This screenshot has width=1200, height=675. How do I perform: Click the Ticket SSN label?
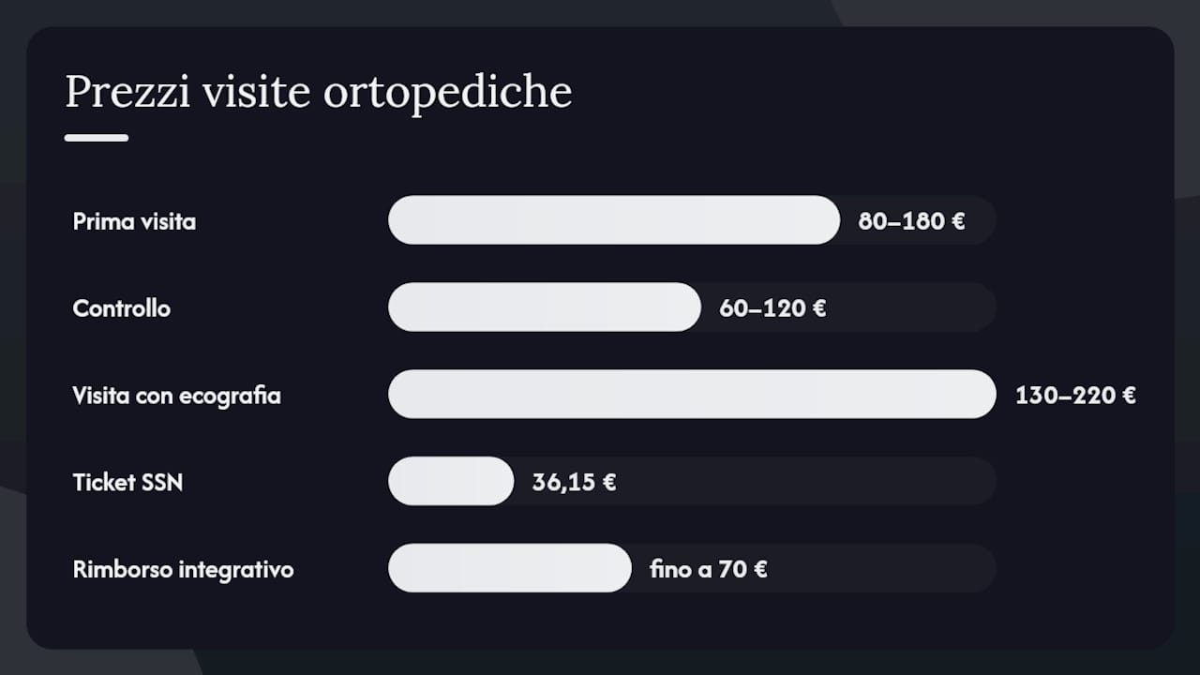coord(127,483)
